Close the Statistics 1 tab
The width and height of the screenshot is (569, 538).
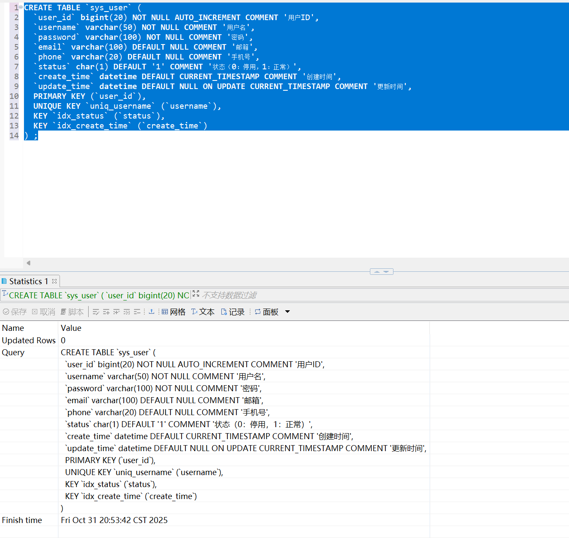pyautogui.click(x=54, y=281)
